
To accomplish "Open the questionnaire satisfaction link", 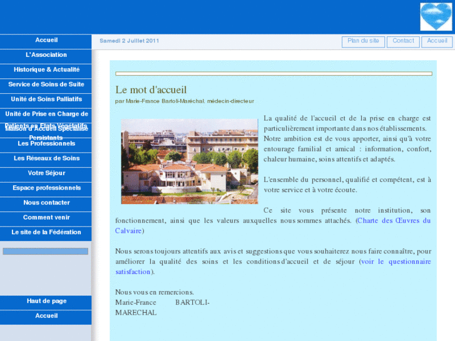I will [396, 262].
